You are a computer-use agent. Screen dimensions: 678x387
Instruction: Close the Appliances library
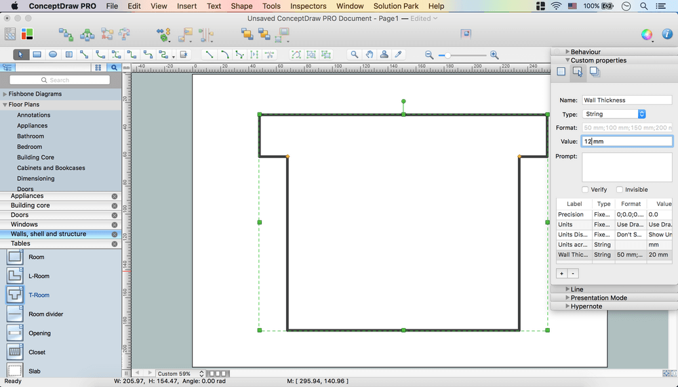click(115, 196)
